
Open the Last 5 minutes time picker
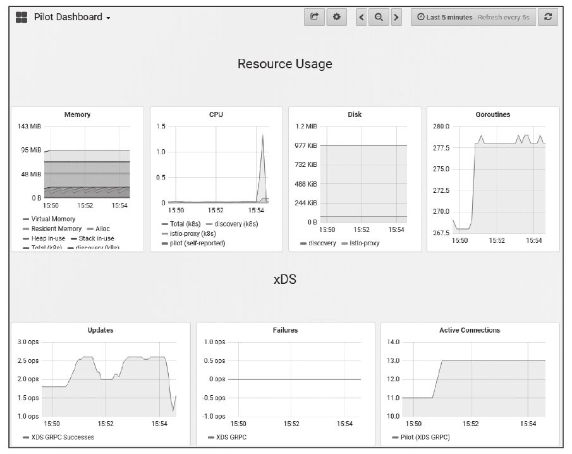473,17
